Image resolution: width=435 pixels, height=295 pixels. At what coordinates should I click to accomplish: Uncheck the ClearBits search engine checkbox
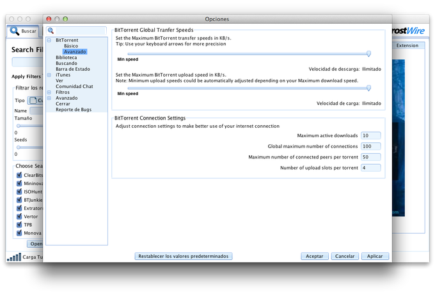(19, 175)
